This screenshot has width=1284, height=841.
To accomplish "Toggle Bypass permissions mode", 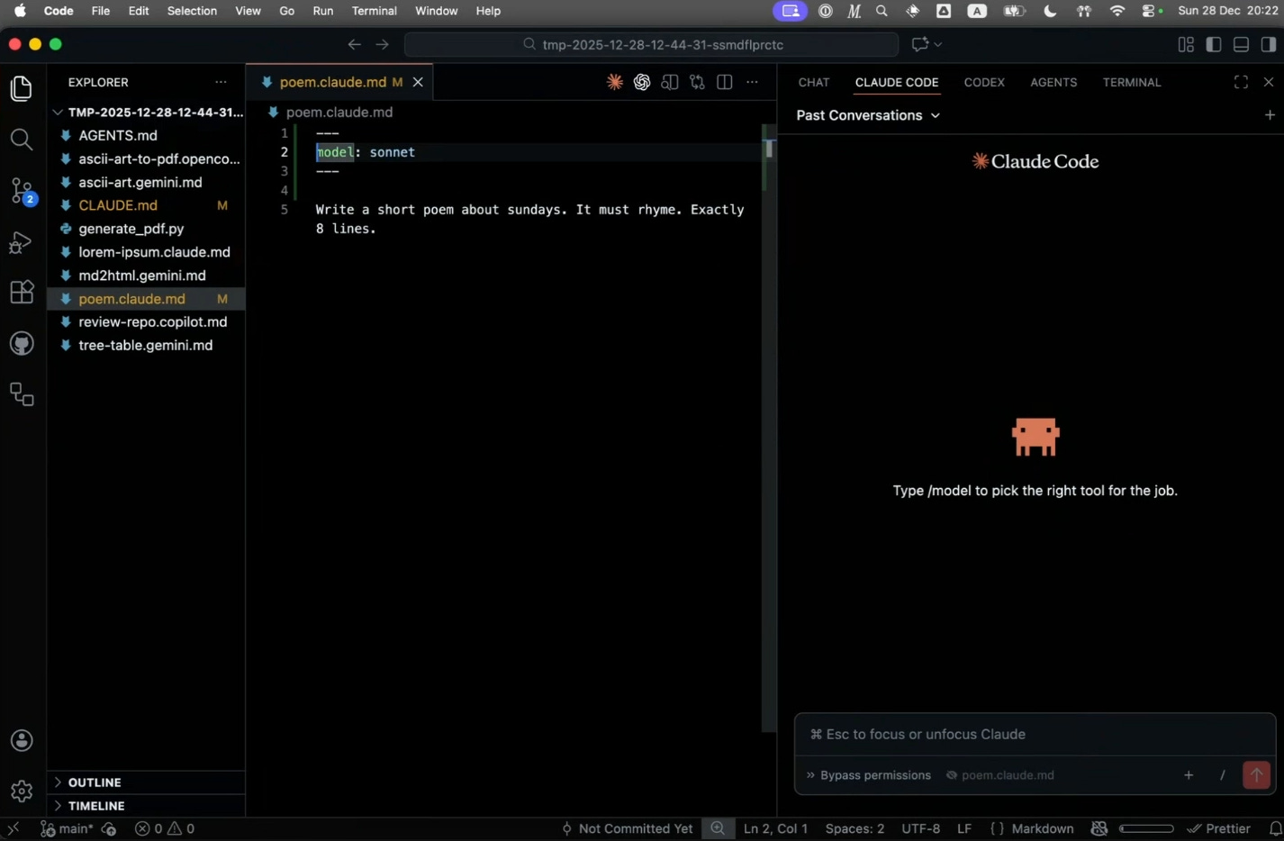I will (868, 775).
